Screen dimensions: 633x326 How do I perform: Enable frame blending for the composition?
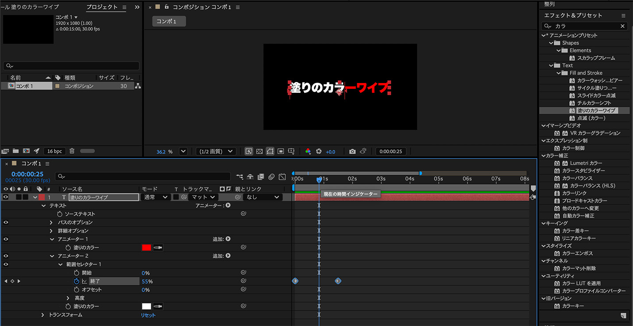coord(260,177)
